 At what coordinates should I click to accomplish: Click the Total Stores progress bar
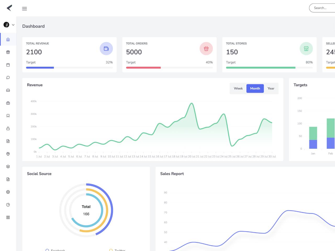[x=269, y=68]
